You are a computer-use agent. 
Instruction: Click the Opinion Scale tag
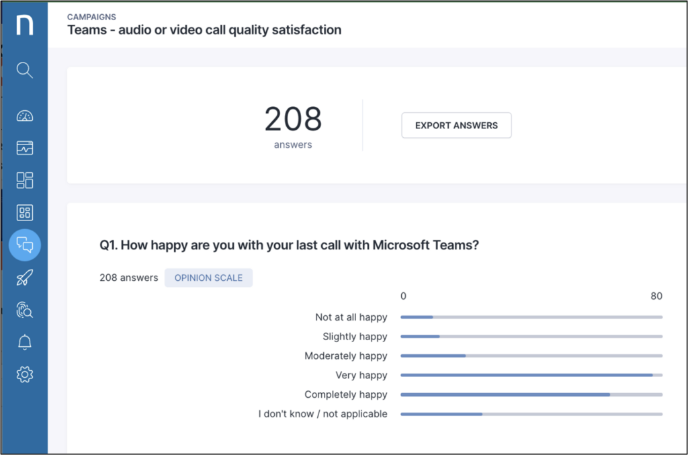click(x=208, y=278)
